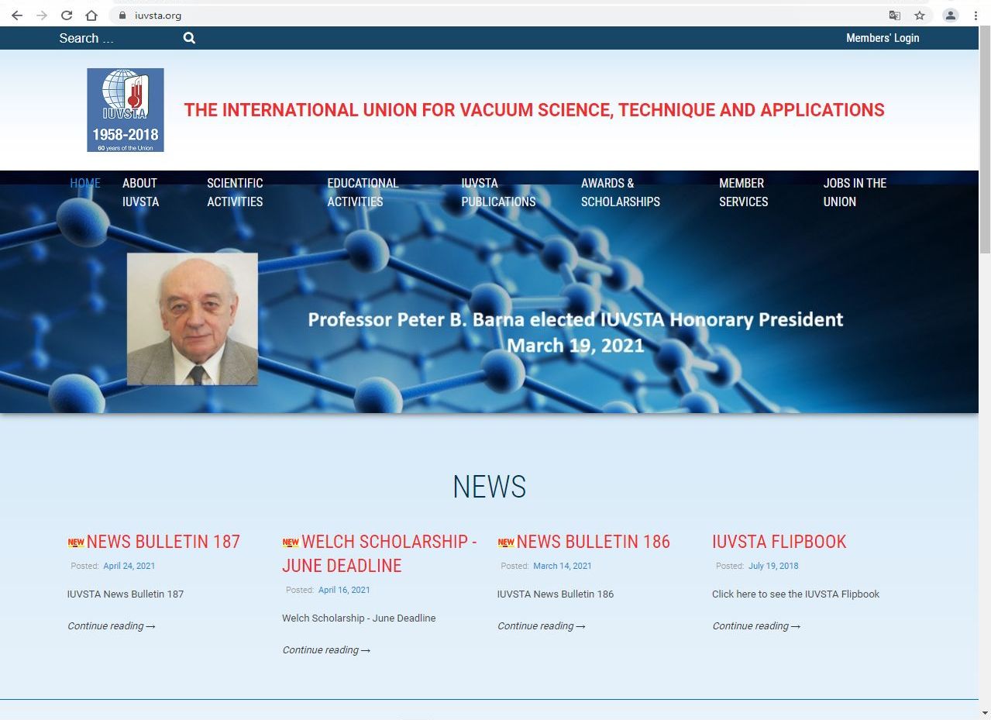Click the IUVSTA 1958-2018 logo
The image size is (991, 720).
[126, 110]
